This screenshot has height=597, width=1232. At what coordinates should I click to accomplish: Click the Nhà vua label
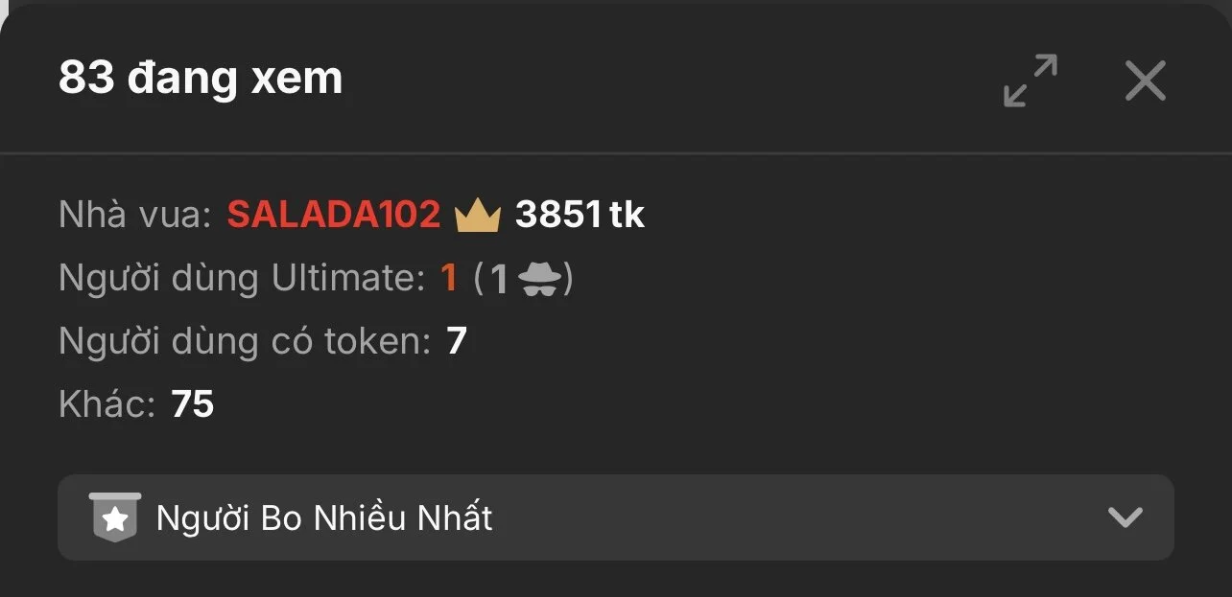point(134,215)
